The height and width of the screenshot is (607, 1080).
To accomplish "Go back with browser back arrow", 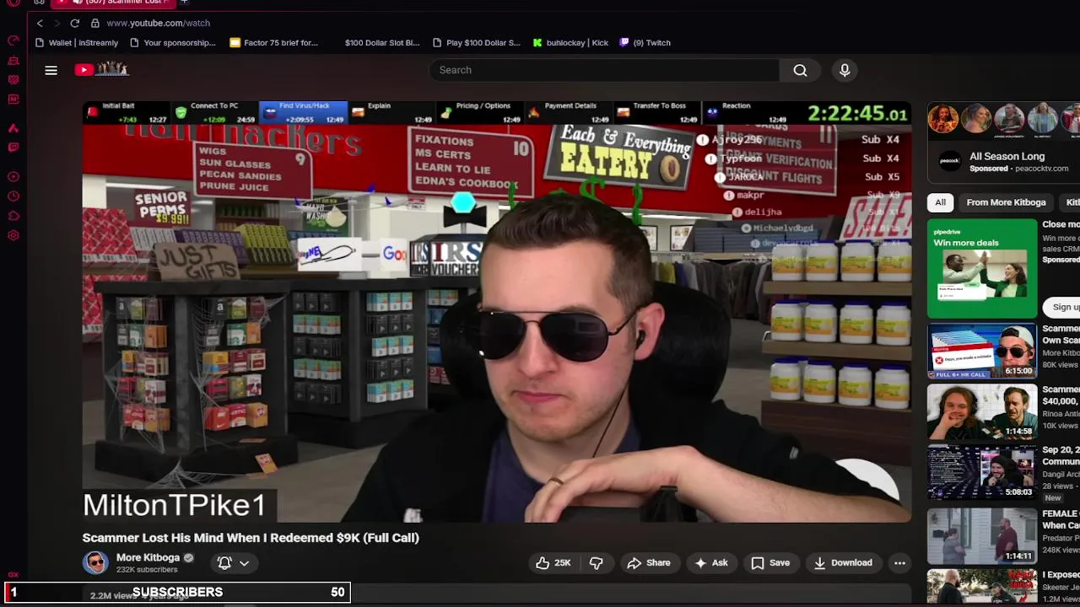I will click(40, 23).
